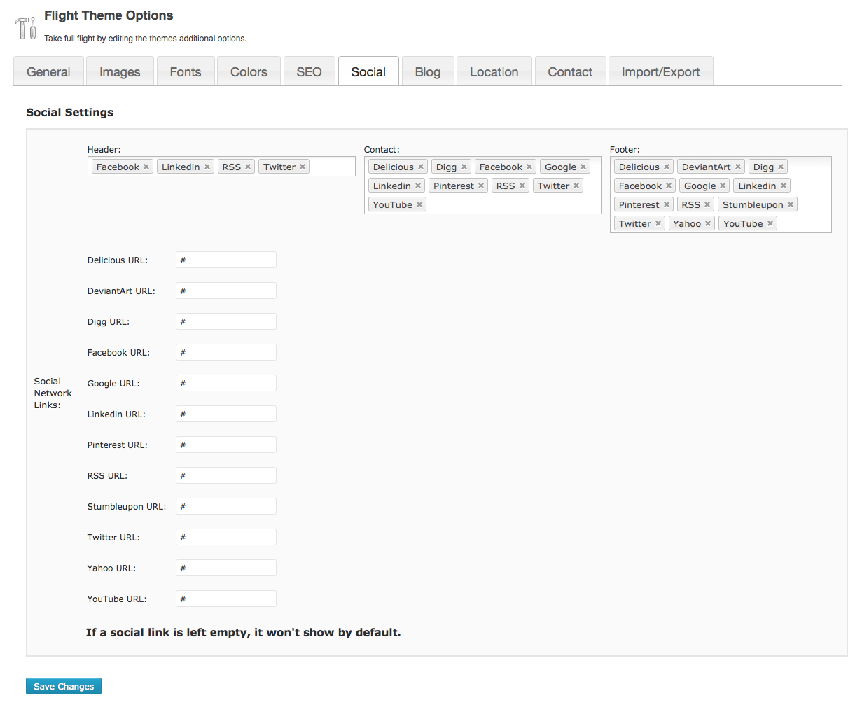Switch to the General tab

[48, 72]
